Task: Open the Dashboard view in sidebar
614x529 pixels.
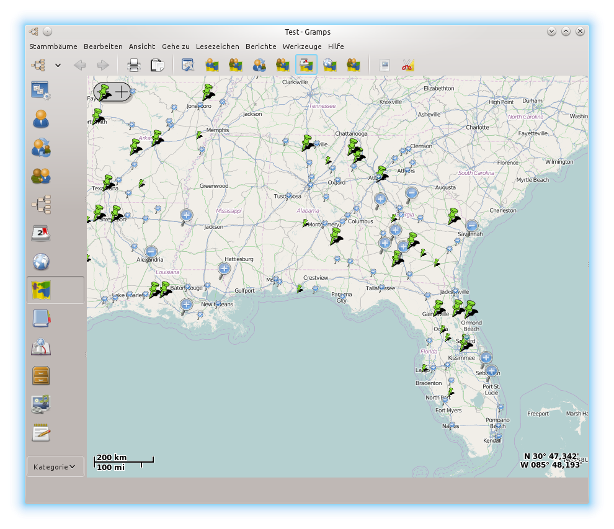Action: (x=40, y=91)
